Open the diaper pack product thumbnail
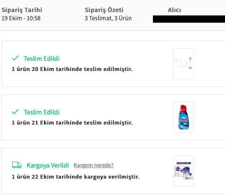The image size is (225, 196). [x=183, y=171]
